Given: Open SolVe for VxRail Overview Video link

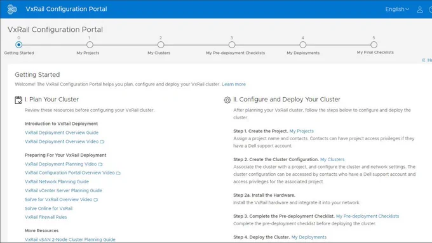Looking at the screenshot, I should coord(58,199).
